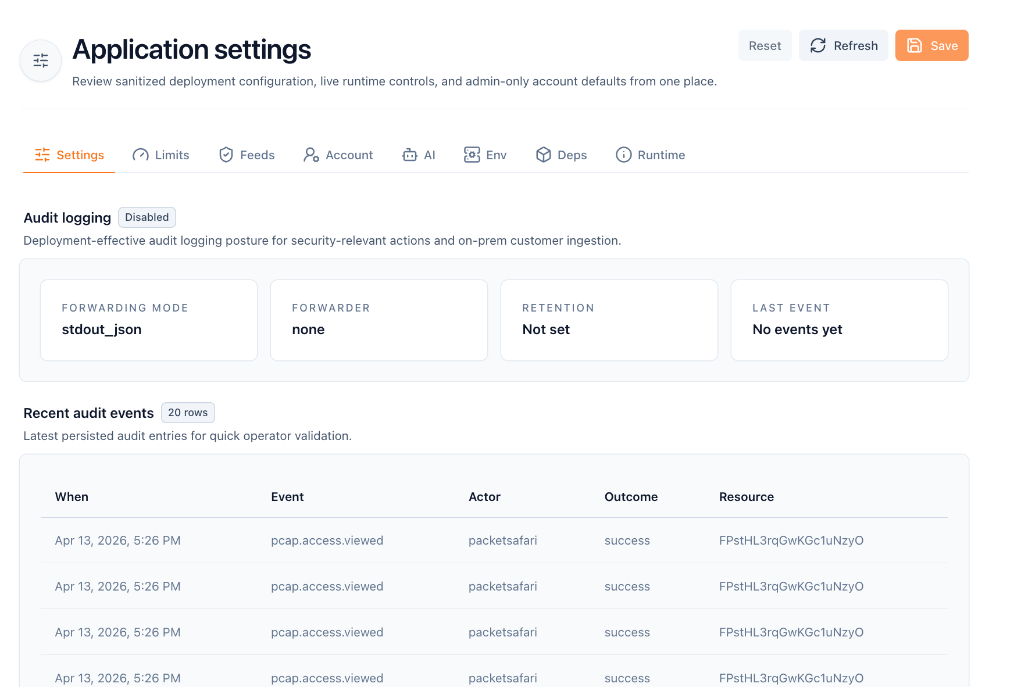
Task: Click packetsafari in the second row
Action: click(503, 586)
